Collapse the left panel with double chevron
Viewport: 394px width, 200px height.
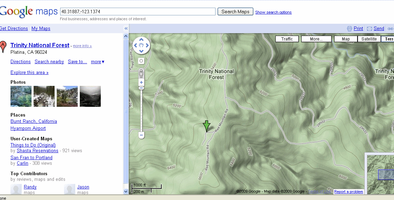click(x=126, y=29)
